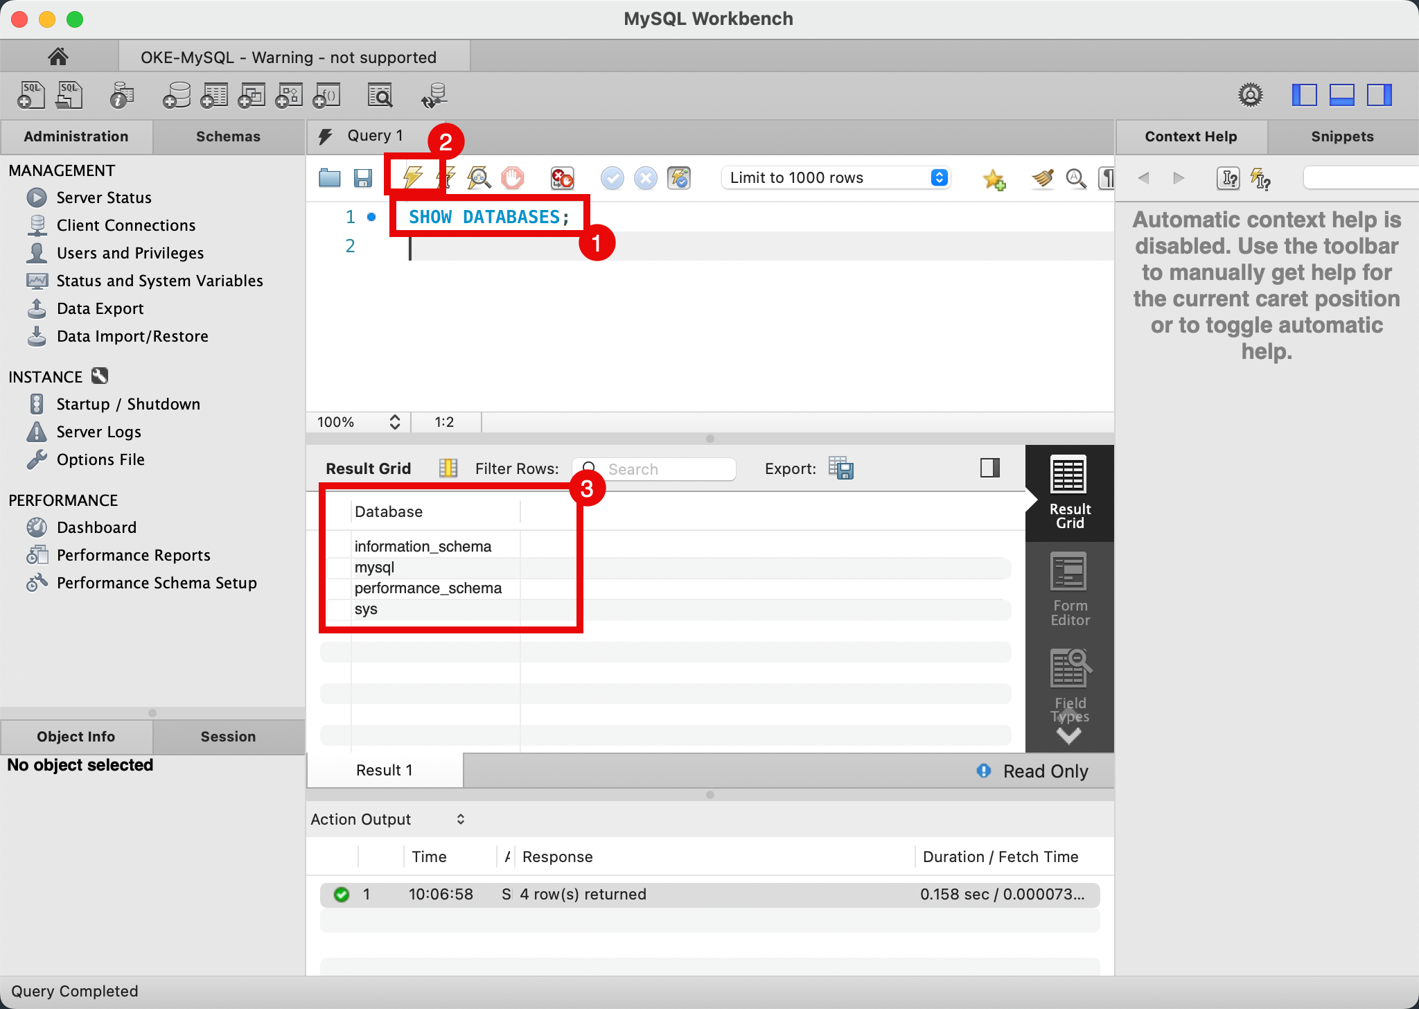The width and height of the screenshot is (1419, 1009).
Task: Click the Export recordset icon
Action: [x=841, y=468]
